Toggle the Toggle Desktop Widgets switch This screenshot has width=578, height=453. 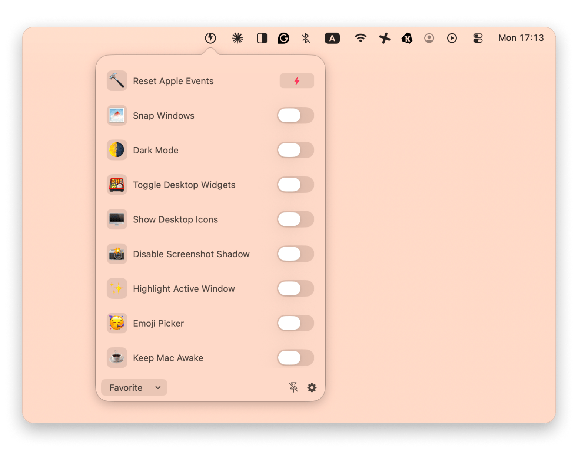[x=296, y=185]
